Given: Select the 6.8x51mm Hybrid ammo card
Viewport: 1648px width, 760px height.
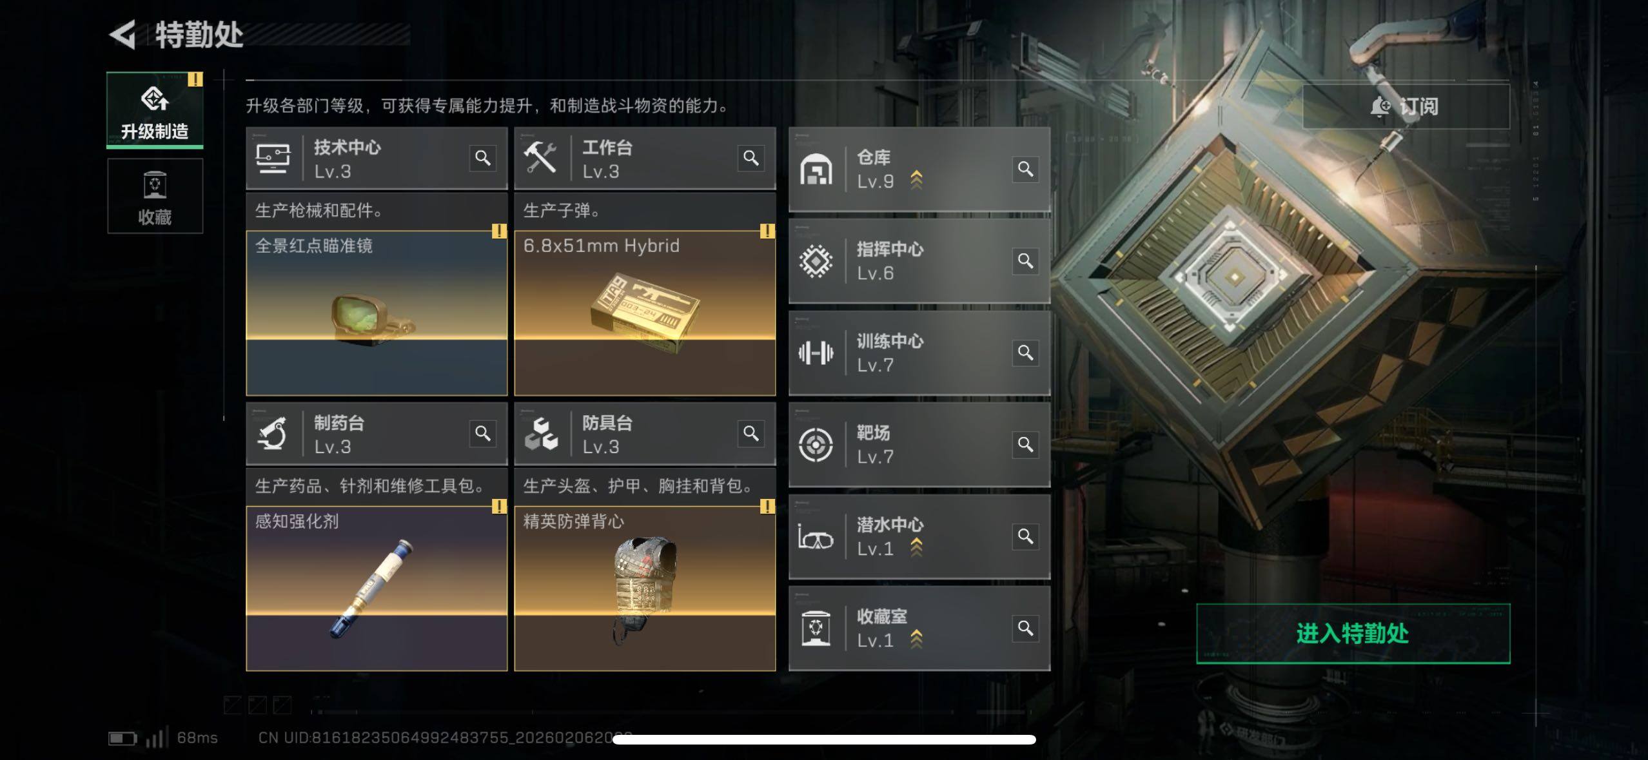Looking at the screenshot, I should [645, 313].
